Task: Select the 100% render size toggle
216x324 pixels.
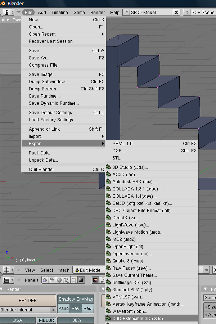Action: (76, 320)
